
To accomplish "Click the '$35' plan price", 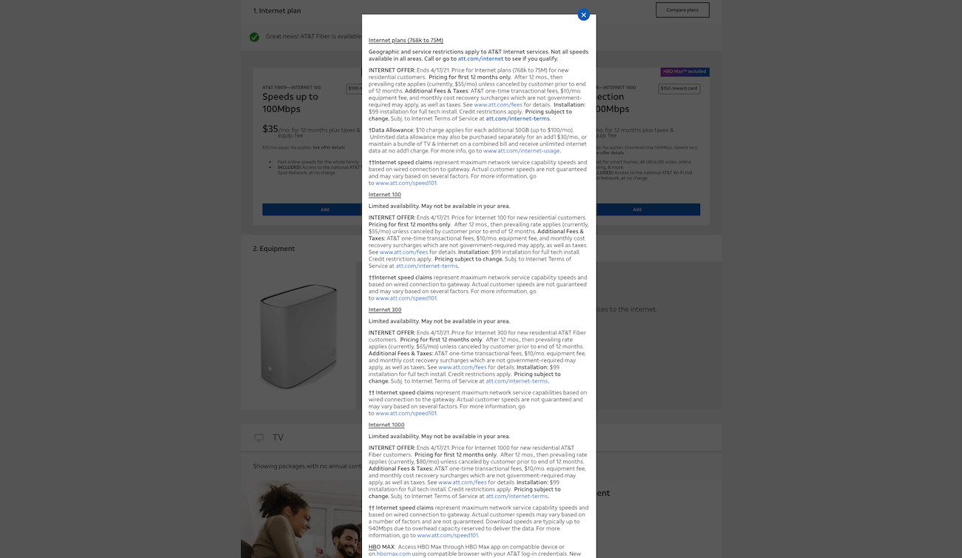I will [x=270, y=129].
